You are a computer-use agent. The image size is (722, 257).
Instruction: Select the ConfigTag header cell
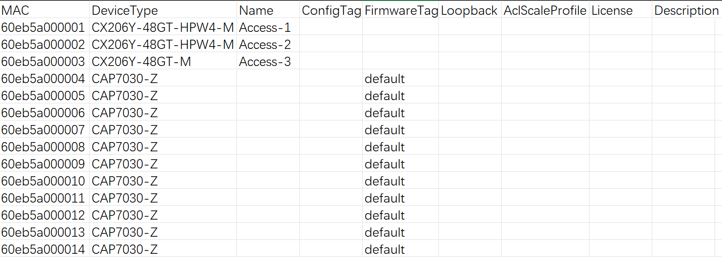(331, 10)
